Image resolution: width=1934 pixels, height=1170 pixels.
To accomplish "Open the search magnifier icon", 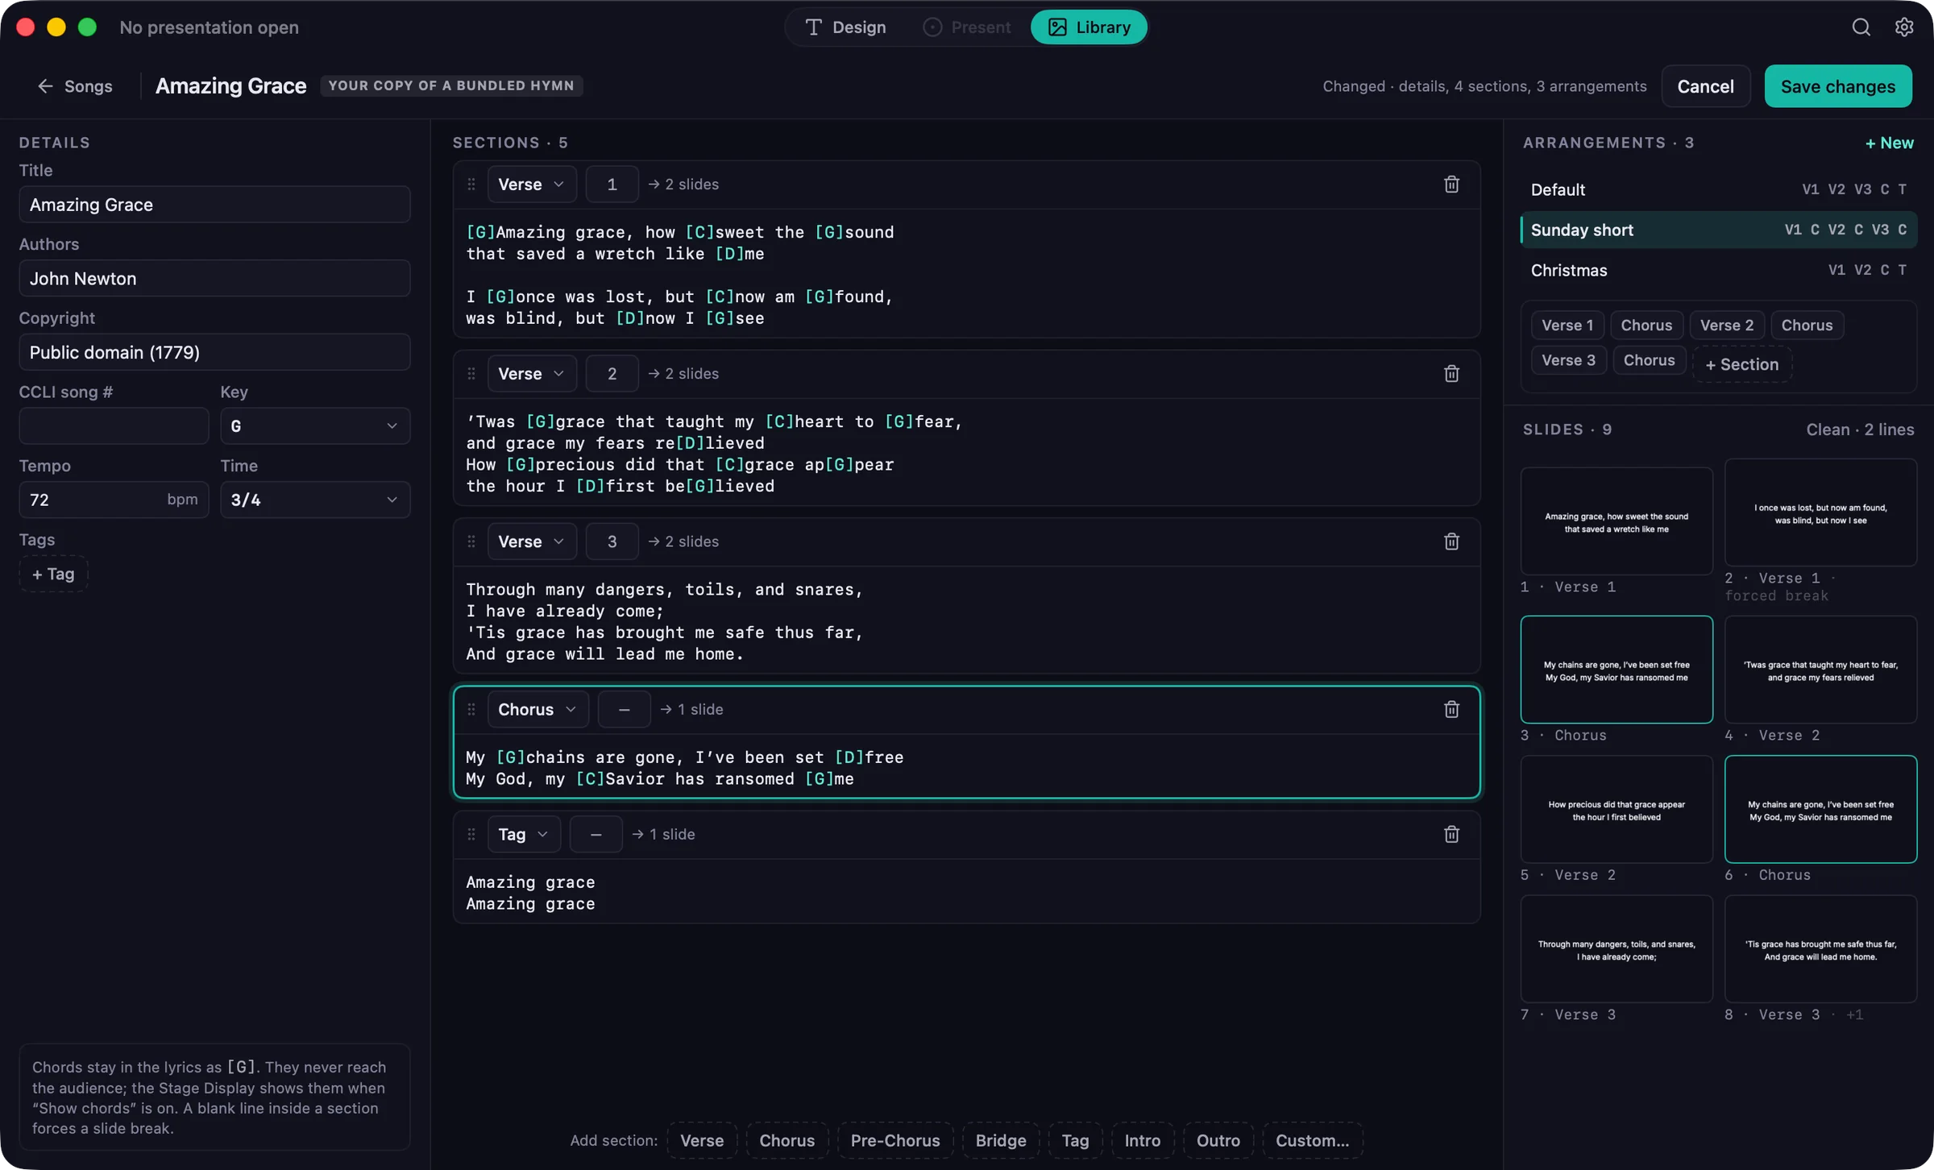I will pyautogui.click(x=1861, y=27).
